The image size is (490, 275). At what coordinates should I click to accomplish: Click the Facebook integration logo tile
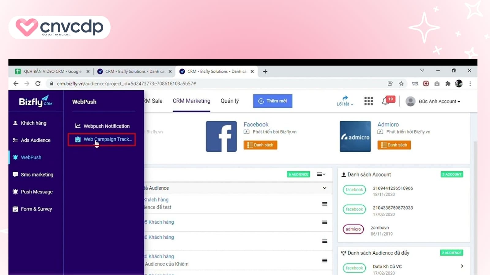[x=221, y=136]
